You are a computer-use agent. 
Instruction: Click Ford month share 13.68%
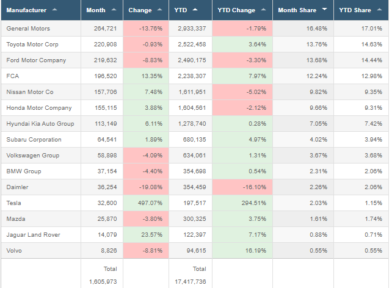point(317,60)
